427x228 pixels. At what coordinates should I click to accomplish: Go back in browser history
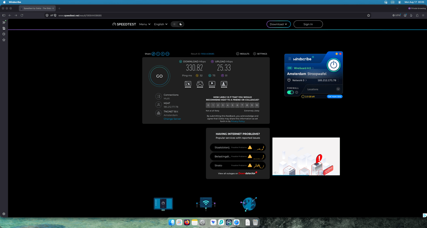[10, 15]
